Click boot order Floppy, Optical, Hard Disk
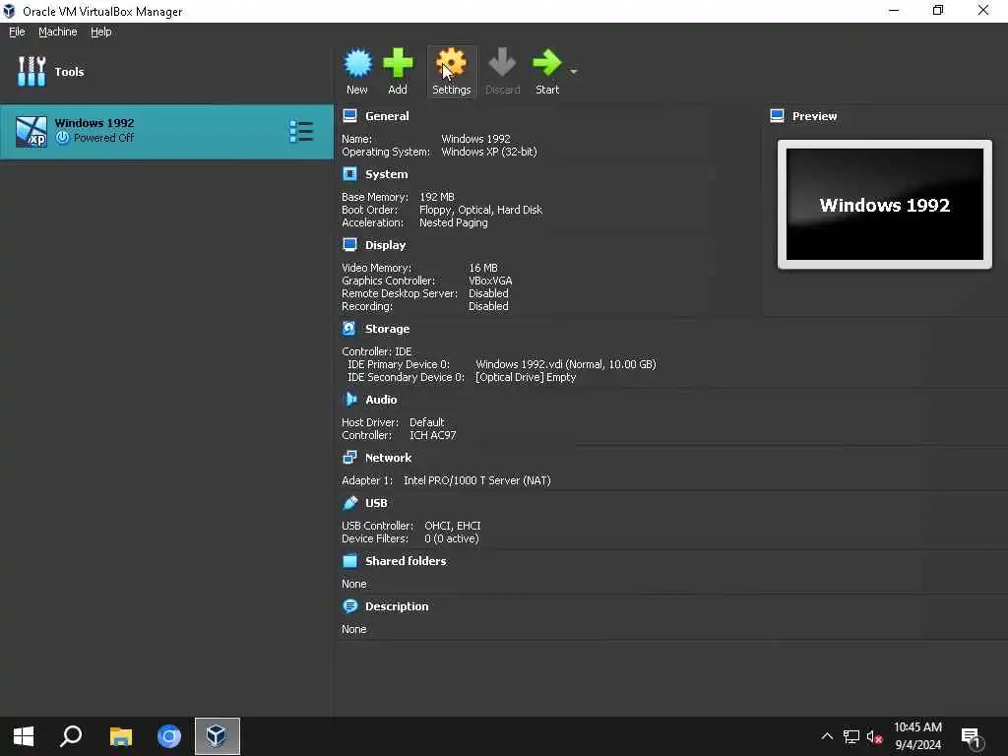 click(x=480, y=210)
